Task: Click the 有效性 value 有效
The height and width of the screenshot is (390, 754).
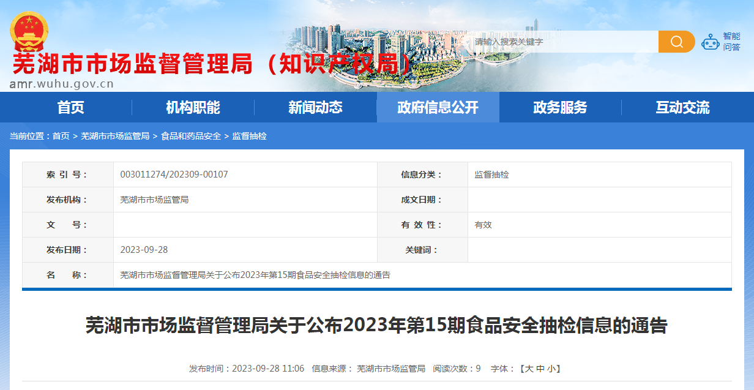Action: (483, 225)
